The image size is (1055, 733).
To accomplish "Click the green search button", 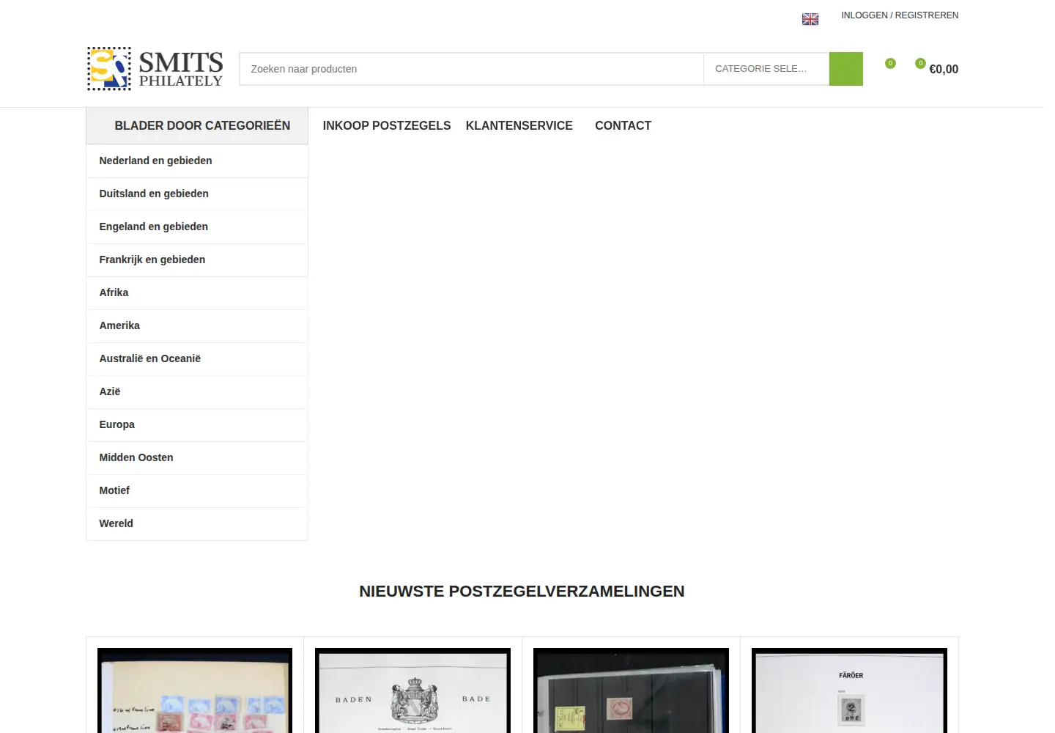I will [845, 69].
